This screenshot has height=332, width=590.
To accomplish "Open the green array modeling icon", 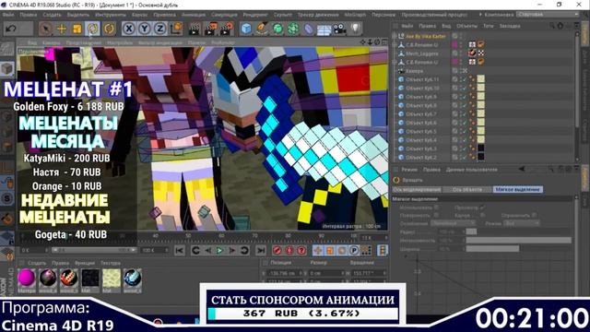I will [293, 29].
